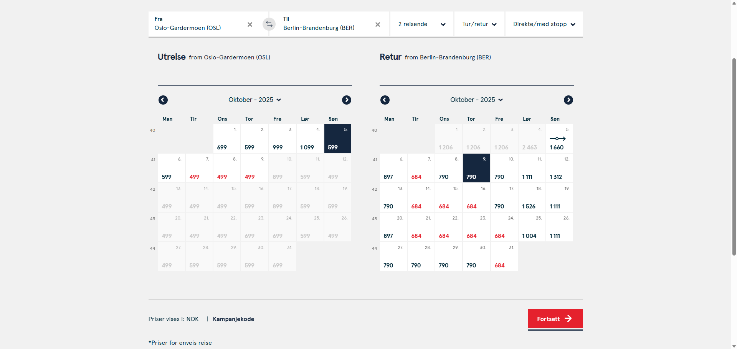Expand the Utreise Oktober - 2025 month selector
Screen dimensions: 737x349
(255, 100)
